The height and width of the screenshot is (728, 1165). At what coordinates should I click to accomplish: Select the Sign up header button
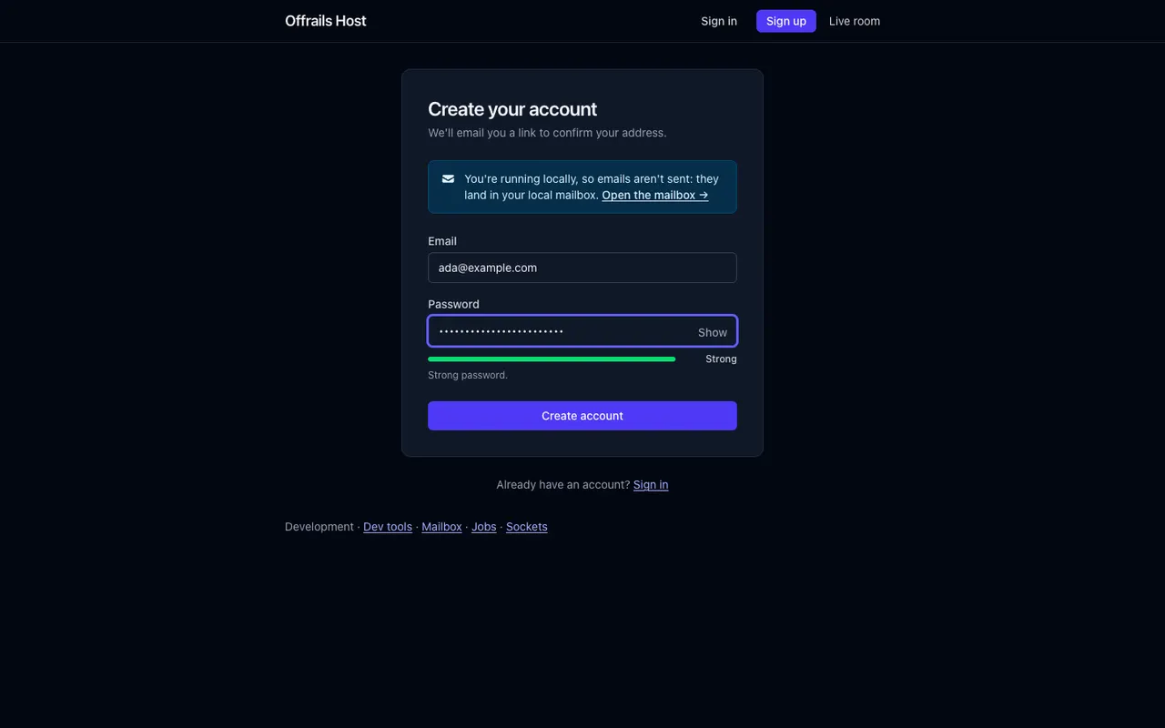tap(786, 21)
